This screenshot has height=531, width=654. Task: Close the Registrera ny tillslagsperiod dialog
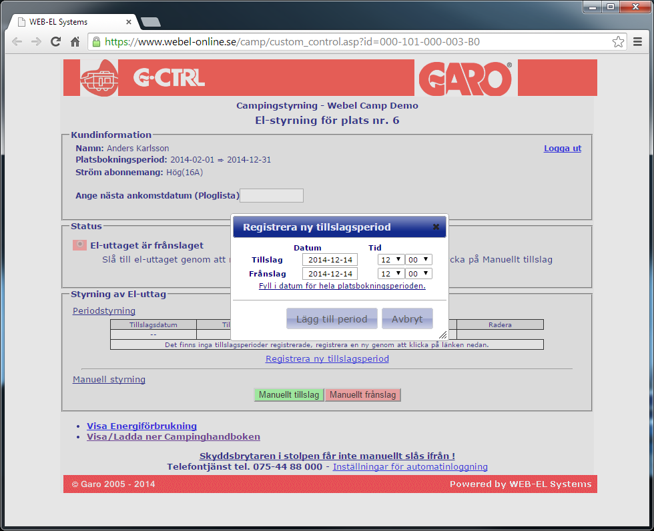pos(436,227)
